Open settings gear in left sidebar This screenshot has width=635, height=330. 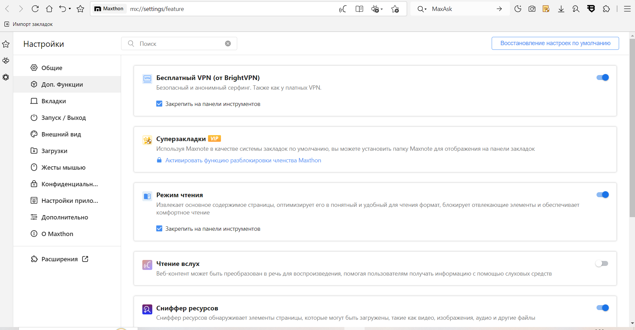[6, 77]
